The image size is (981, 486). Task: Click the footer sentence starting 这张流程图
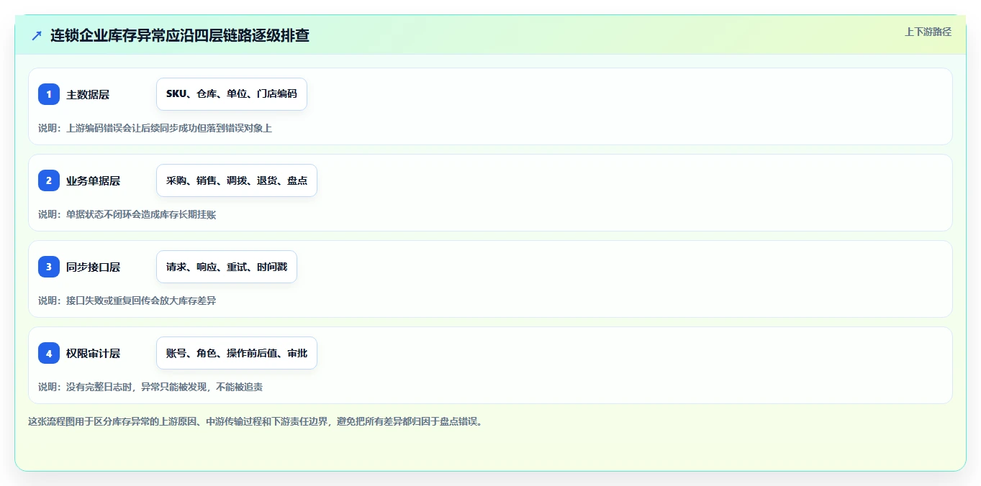click(x=255, y=421)
